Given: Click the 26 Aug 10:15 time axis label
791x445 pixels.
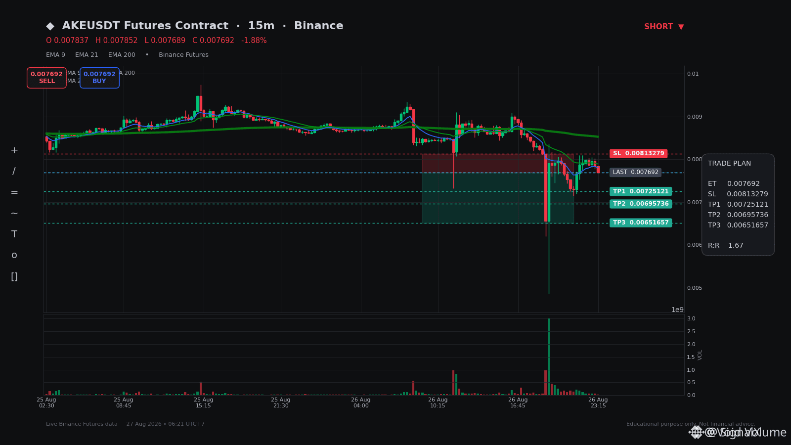Looking at the screenshot, I should click(438, 402).
